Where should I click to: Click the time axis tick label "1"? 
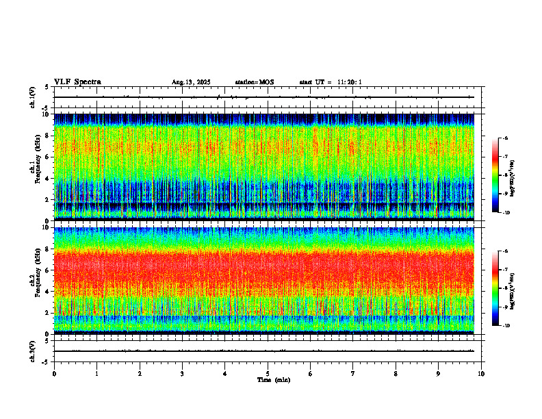(x=96, y=374)
